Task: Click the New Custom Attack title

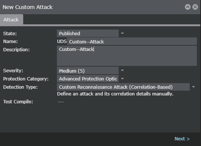Action: [28, 7]
